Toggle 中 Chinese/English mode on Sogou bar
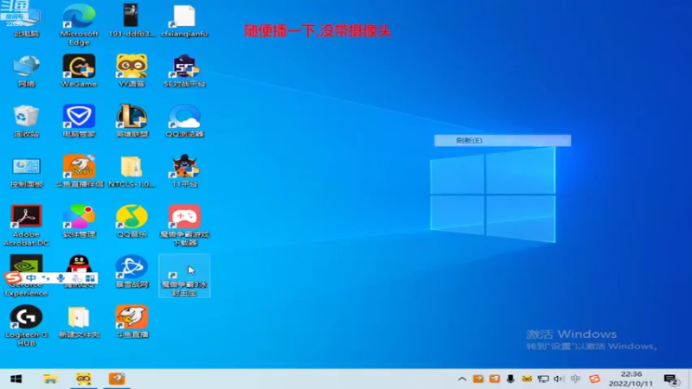 [x=31, y=277]
